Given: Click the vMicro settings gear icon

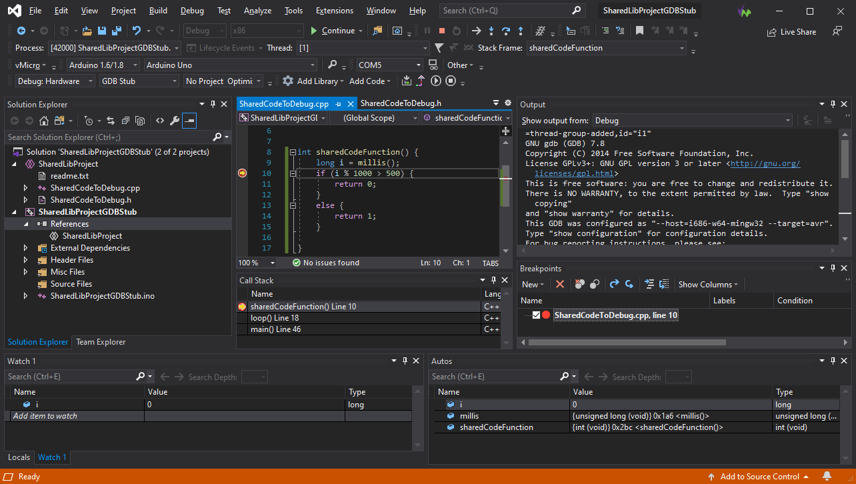Looking at the screenshot, I should (288, 81).
